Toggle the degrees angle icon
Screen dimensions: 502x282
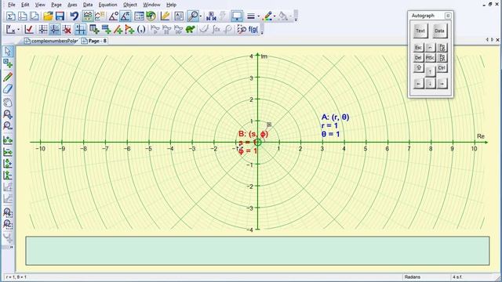[x=113, y=16]
